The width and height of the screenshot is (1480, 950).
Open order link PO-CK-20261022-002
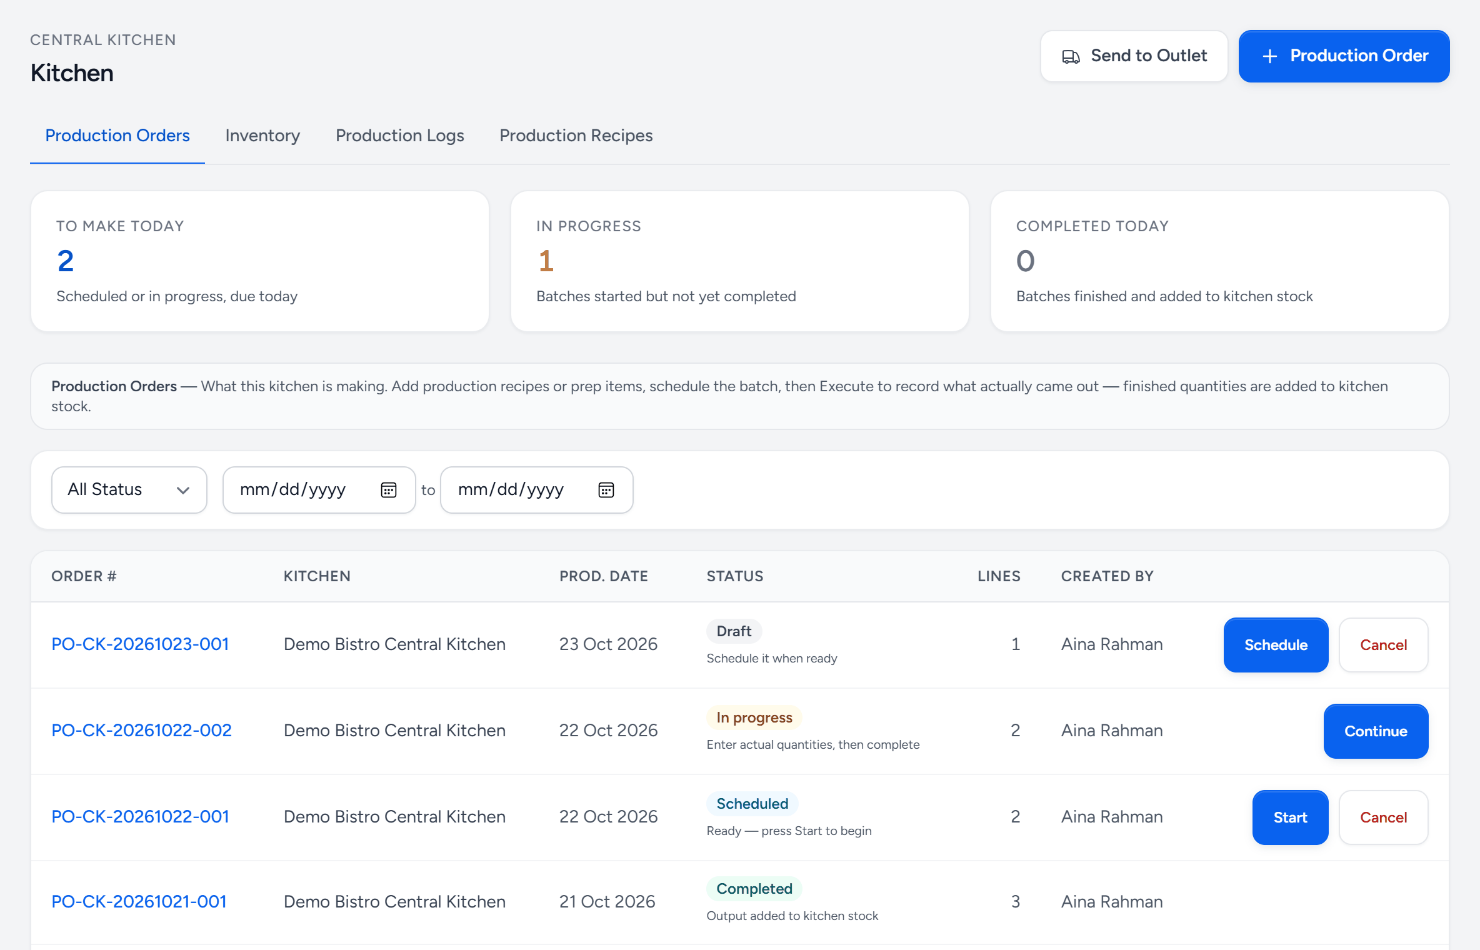point(141,731)
